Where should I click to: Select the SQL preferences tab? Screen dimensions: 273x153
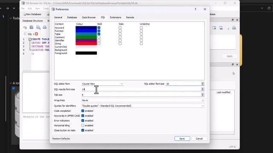pos(103,17)
